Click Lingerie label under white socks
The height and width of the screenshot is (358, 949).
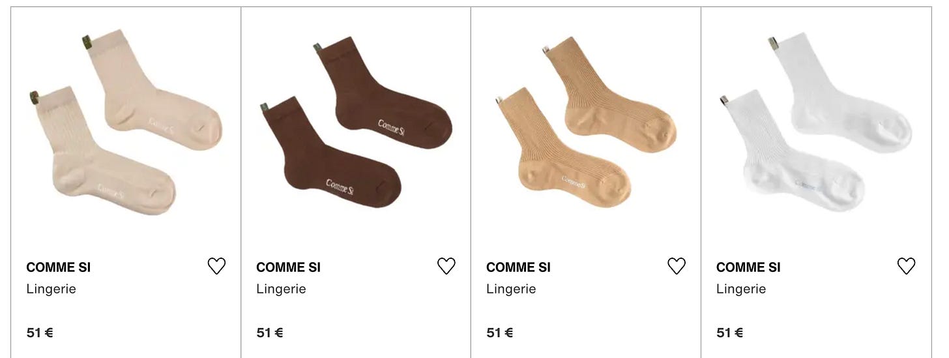click(x=741, y=289)
